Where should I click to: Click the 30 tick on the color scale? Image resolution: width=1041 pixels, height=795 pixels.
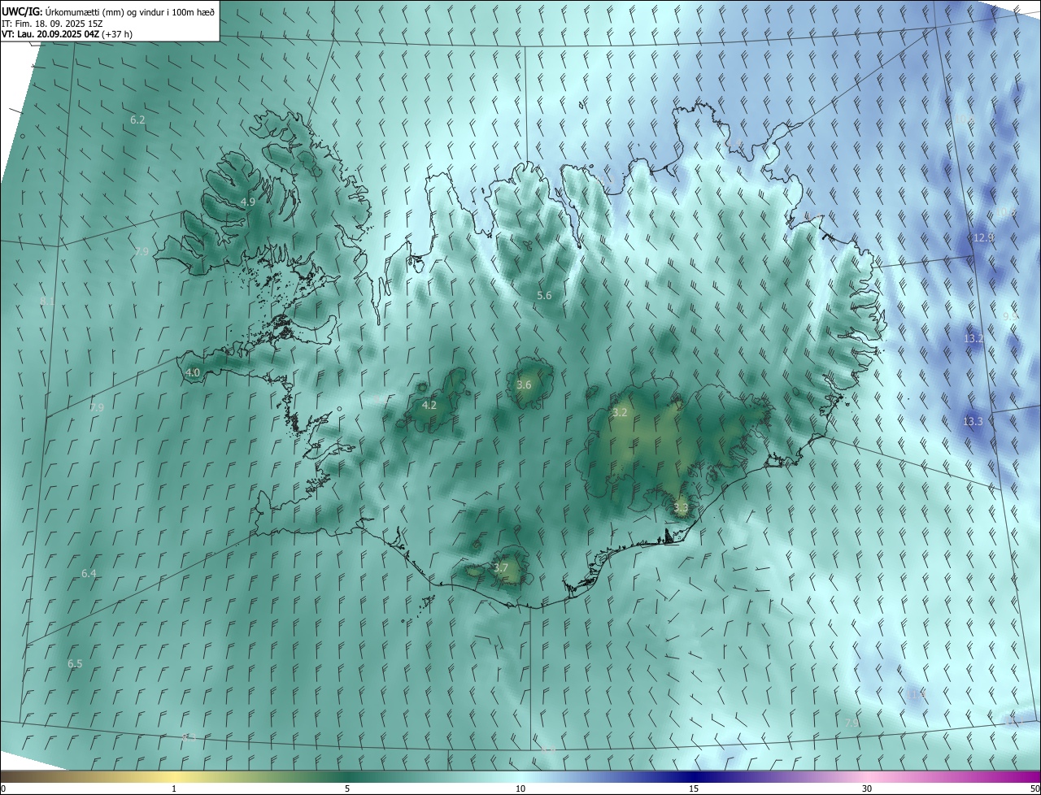pyautogui.click(x=867, y=789)
